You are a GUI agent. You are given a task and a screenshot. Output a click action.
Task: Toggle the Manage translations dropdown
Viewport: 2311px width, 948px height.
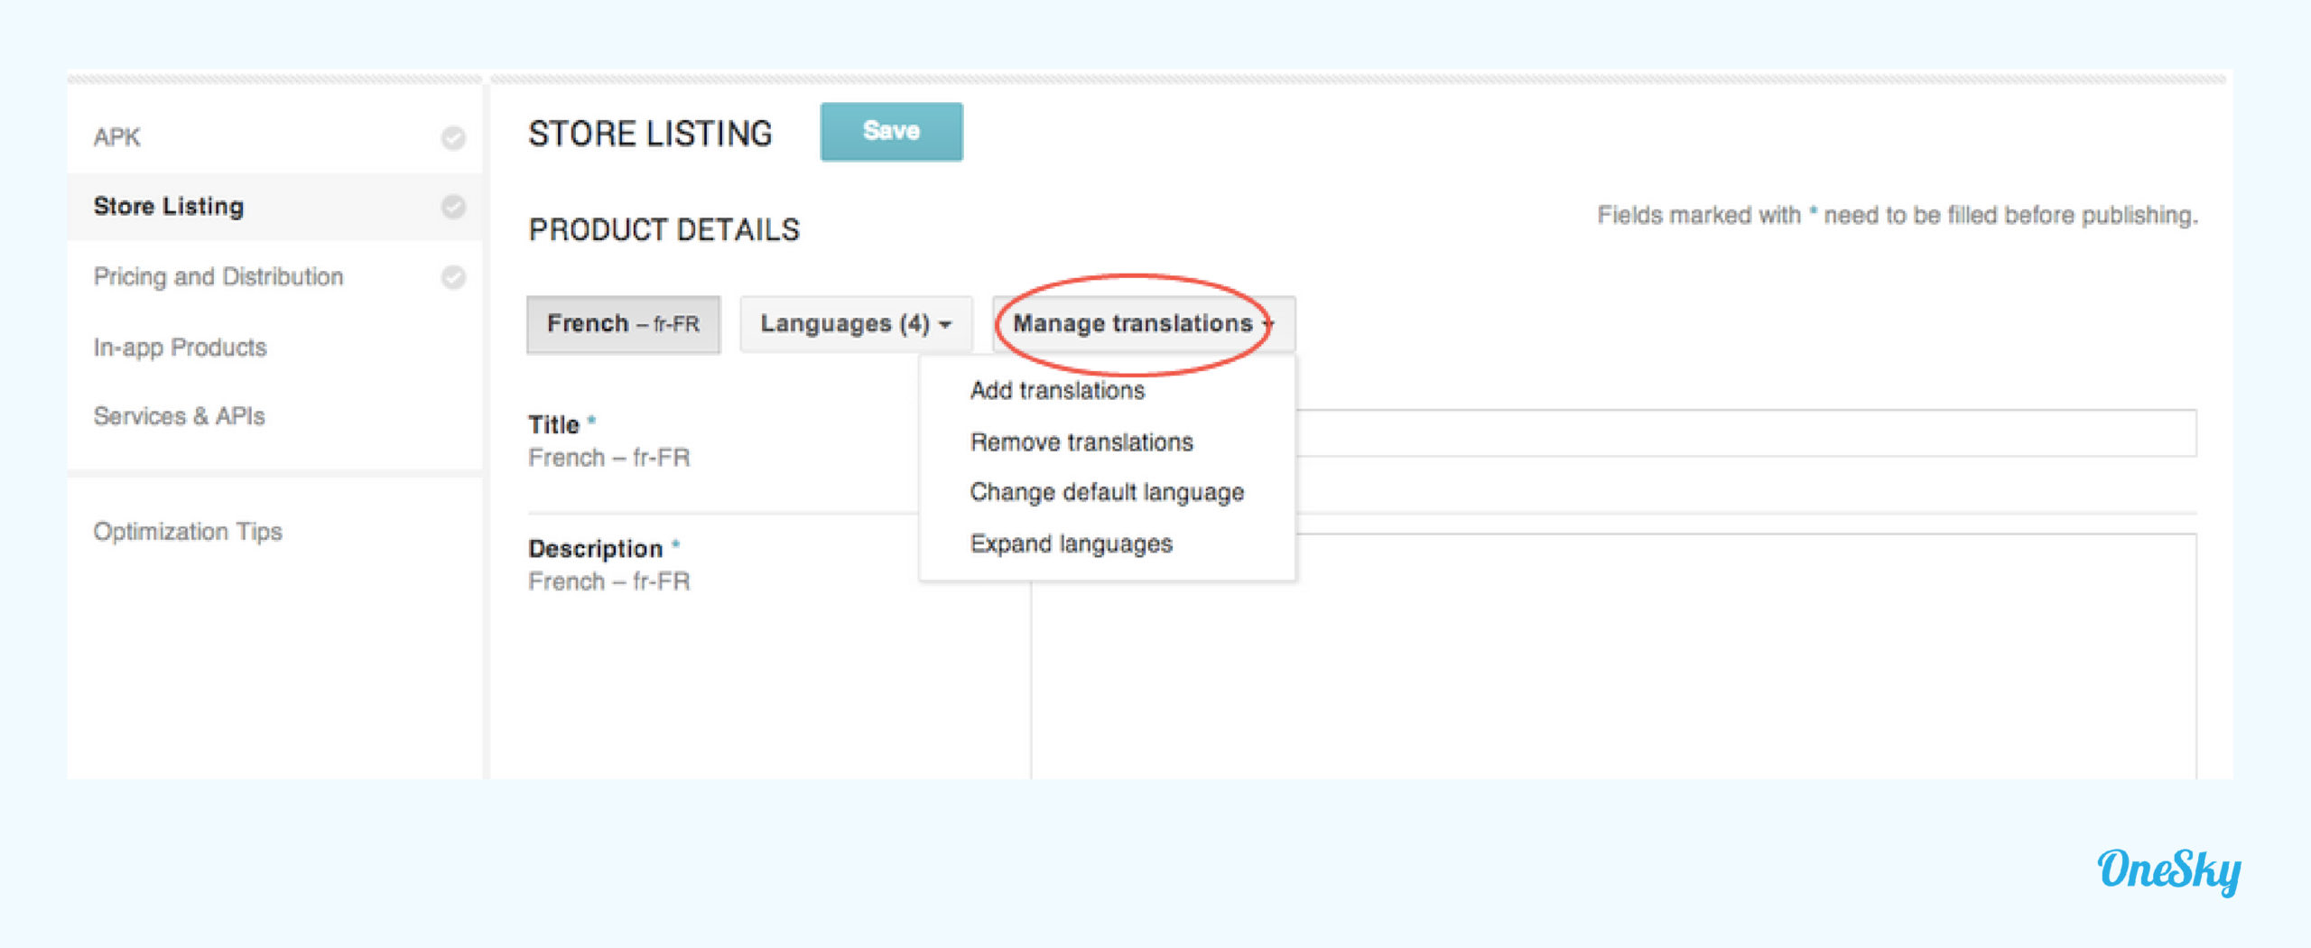[1144, 324]
